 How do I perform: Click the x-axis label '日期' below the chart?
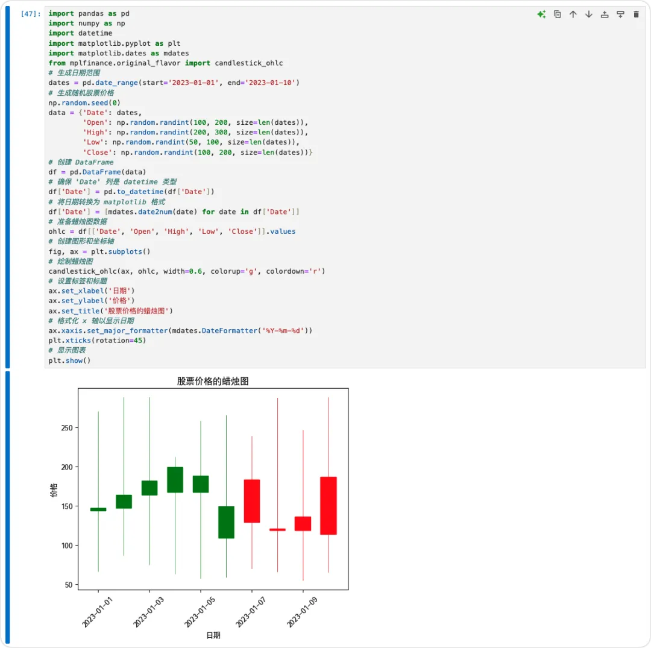(213, 635)
